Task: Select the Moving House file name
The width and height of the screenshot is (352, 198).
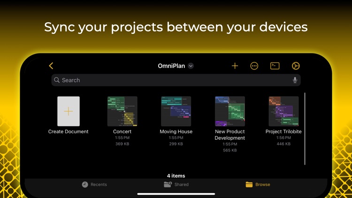Action: (x=176, y=131)
